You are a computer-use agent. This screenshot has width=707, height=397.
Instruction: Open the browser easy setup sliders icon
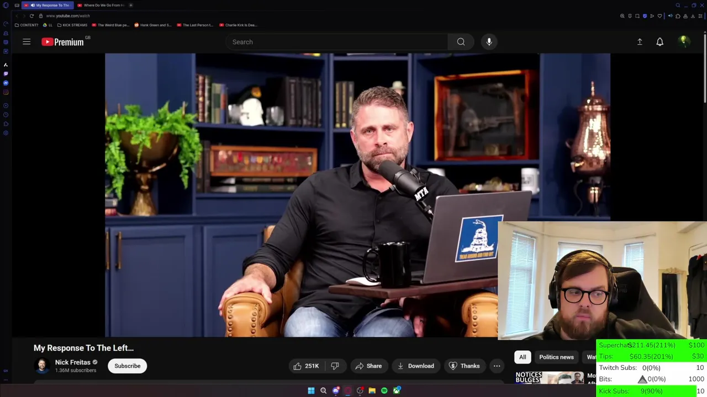700,16
